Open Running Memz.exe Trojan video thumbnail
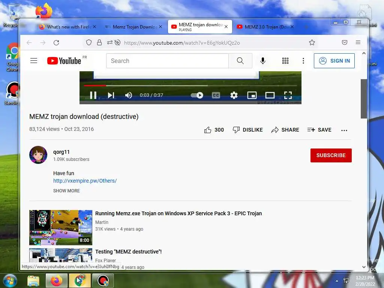The height and width of the screenshot is (288, 384). [61, 228]
